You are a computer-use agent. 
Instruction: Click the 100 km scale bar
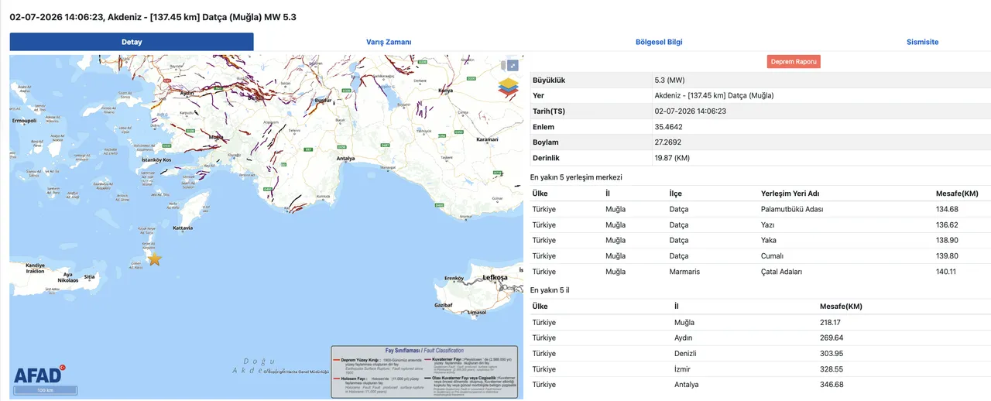tap(45, 389)
